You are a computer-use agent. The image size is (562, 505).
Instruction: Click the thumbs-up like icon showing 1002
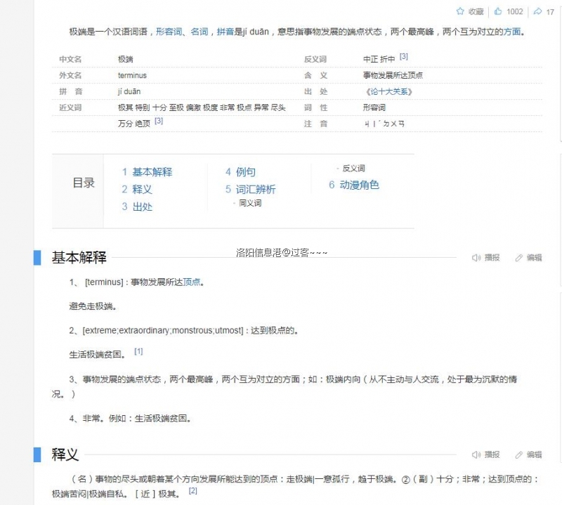tap(497, 11)
